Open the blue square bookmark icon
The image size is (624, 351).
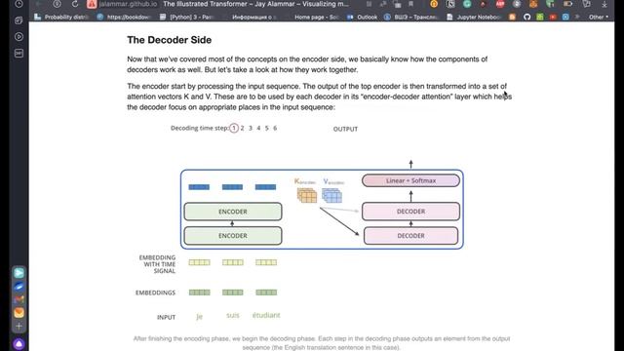pyautogui.click(x=565, y=18)
